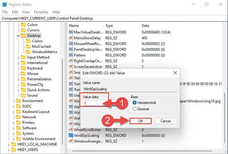Expand the HKEY_LOCAL_MACHINE hive

click(9, 145)
